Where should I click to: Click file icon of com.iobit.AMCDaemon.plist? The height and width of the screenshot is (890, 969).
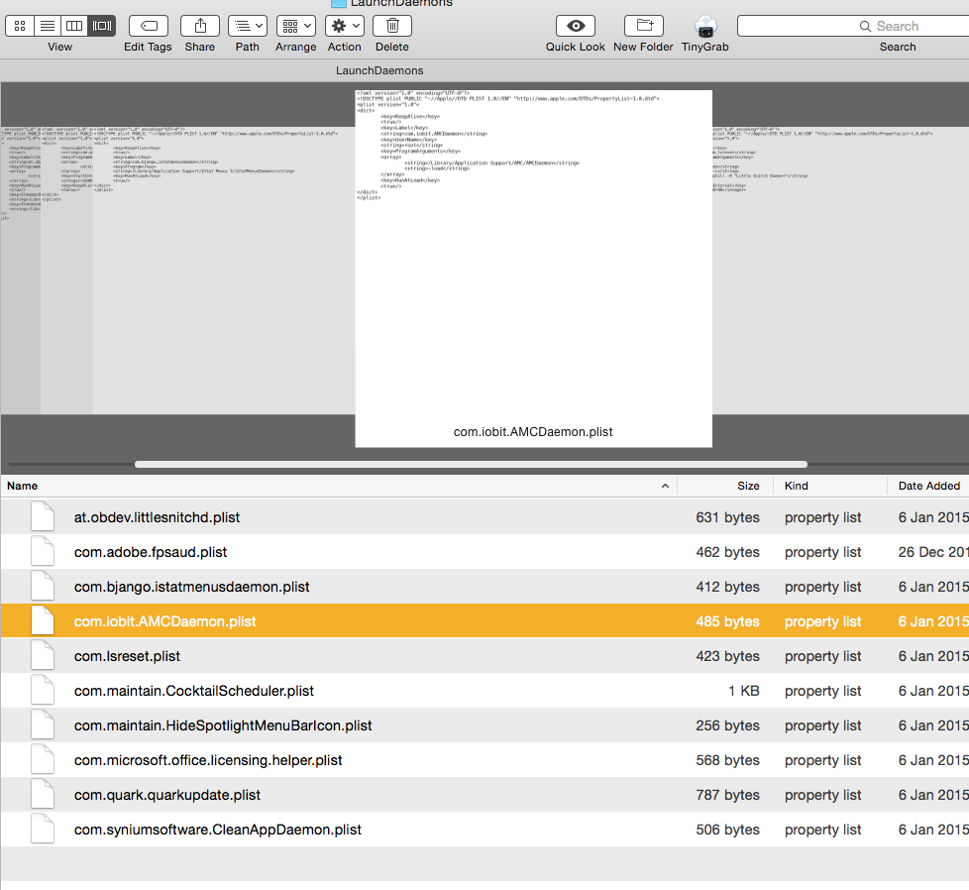click(x=43, y=620)
